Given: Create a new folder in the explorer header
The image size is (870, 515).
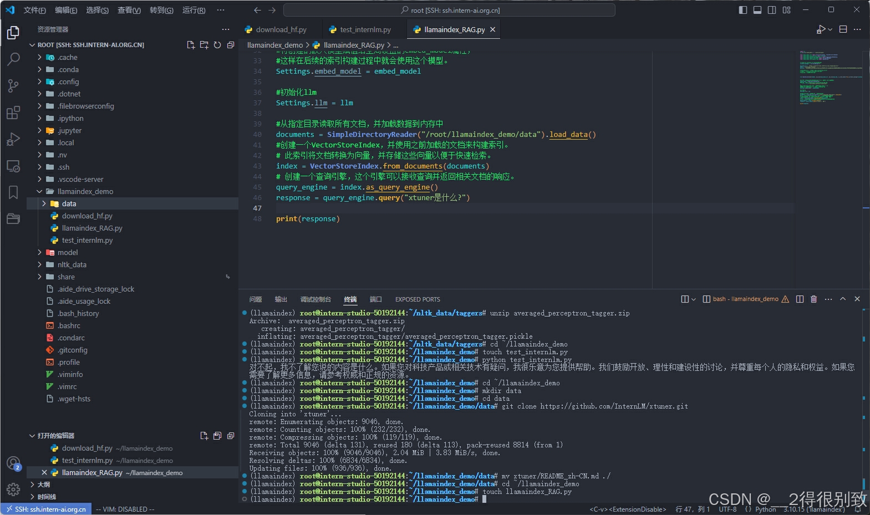Looking at the screenshot, I should (204, 45).
